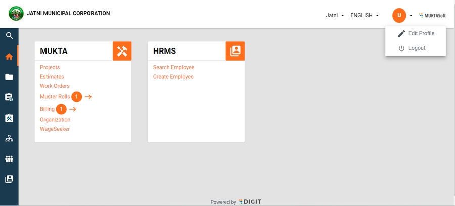Image resolution: width=455 pixels, height=206 pixels.
Task: Expand the Jatni city dropdown
Action: pos(335,16)
